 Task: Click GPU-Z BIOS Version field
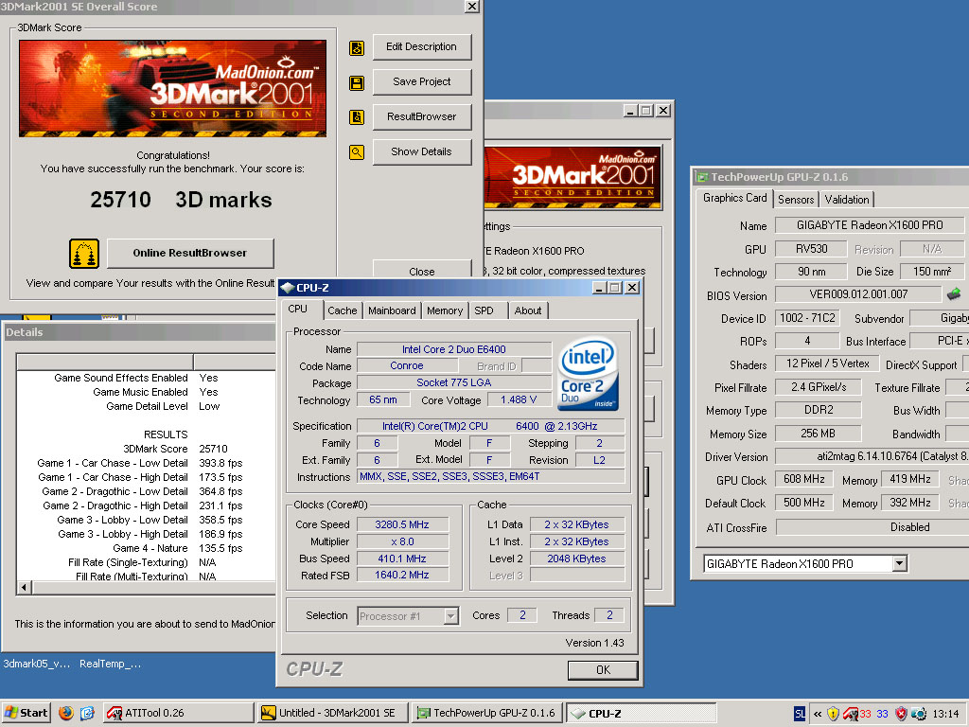pos(858,294)
